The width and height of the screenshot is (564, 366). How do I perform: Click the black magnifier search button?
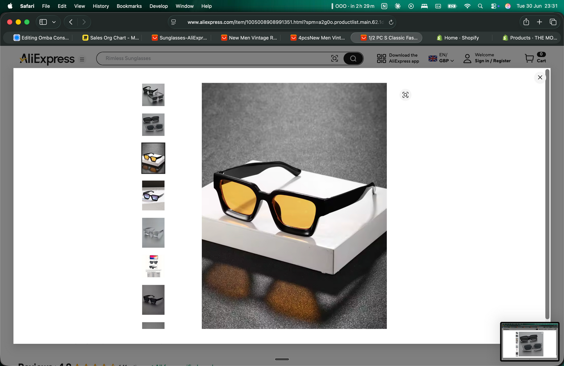click(353, 59)
